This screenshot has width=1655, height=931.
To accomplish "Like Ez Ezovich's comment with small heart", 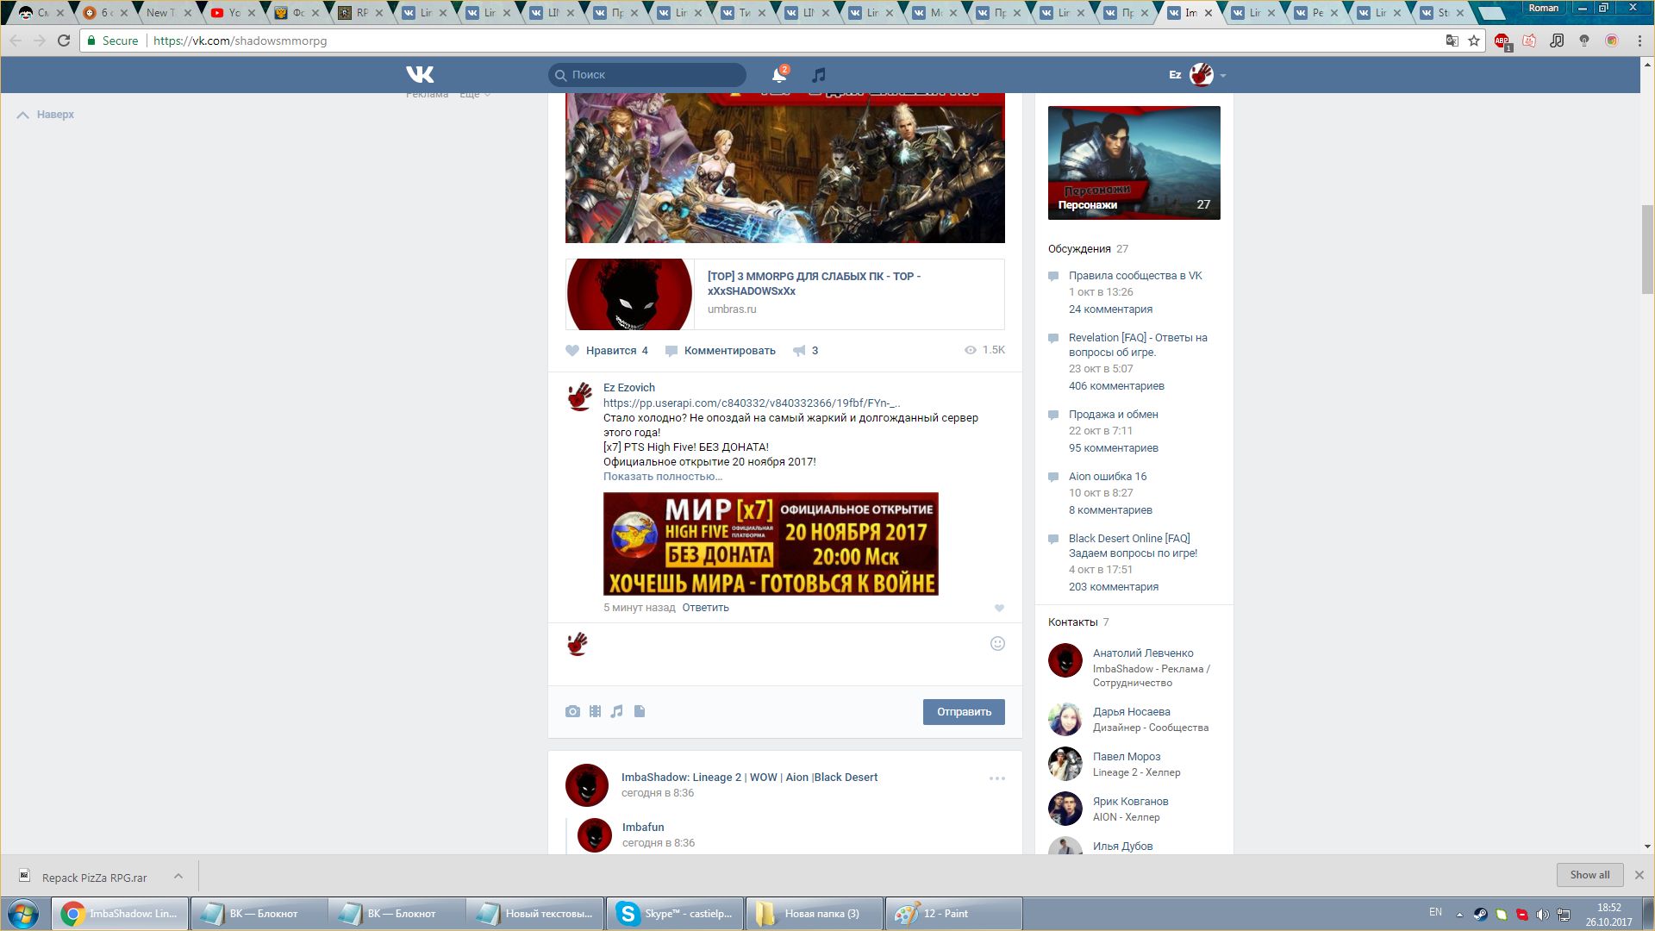I will click(x=999, y=608).
